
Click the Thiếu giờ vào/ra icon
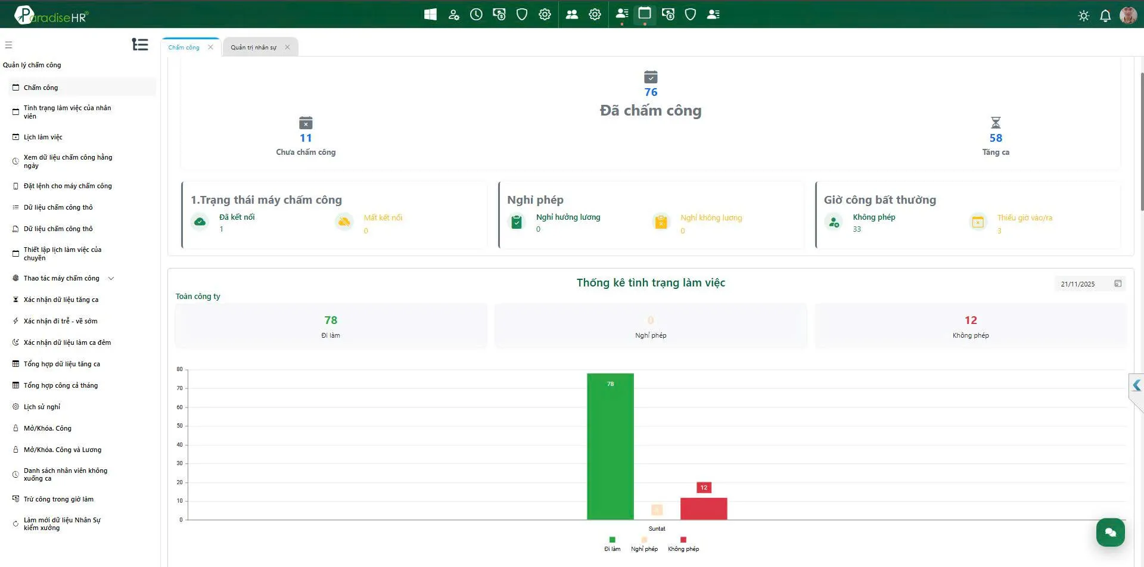[x=978, y=222]
